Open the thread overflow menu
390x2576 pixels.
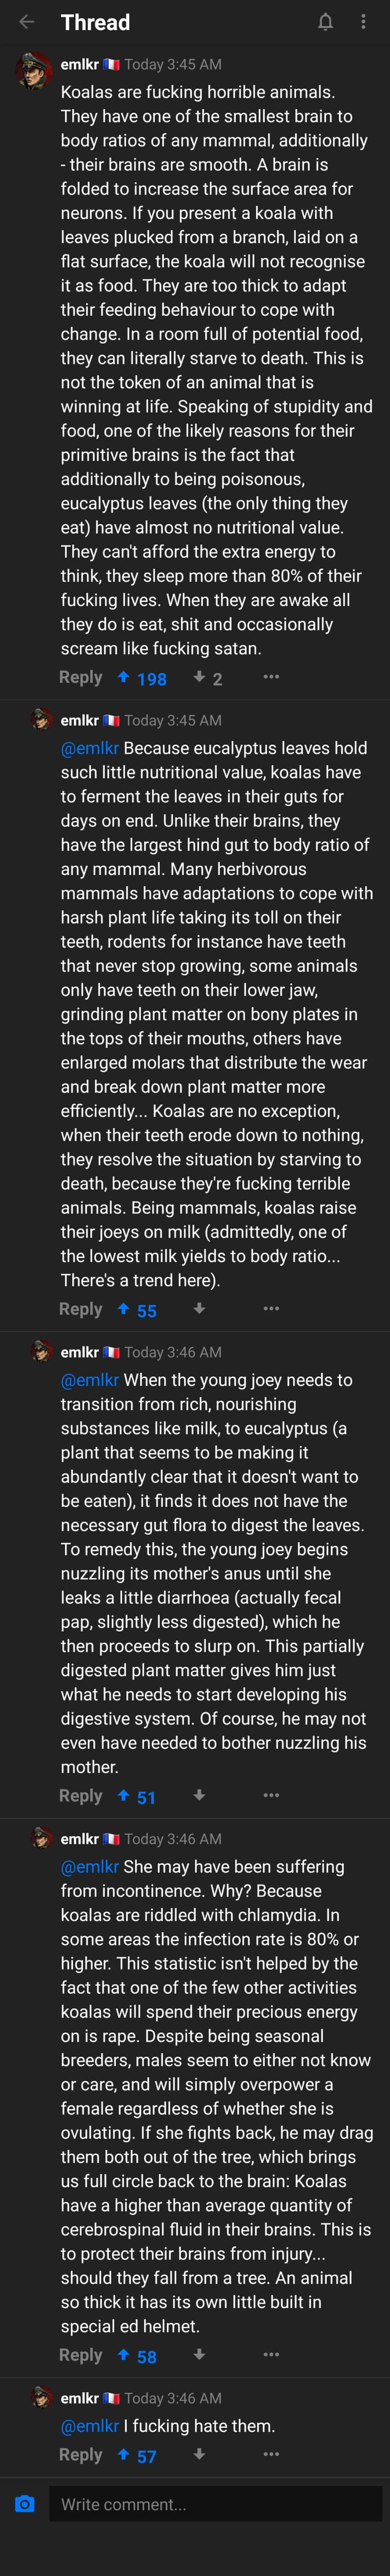(363, 22)
